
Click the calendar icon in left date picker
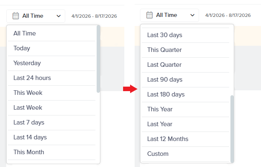pyautogui.click(x=16, y=16)
